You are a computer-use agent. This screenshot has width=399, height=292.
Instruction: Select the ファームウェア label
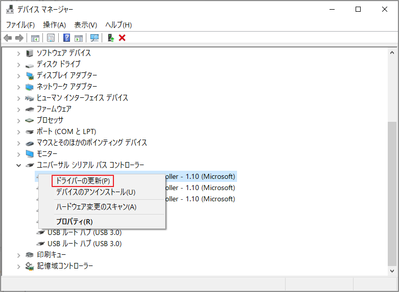(x=54, y=109)
